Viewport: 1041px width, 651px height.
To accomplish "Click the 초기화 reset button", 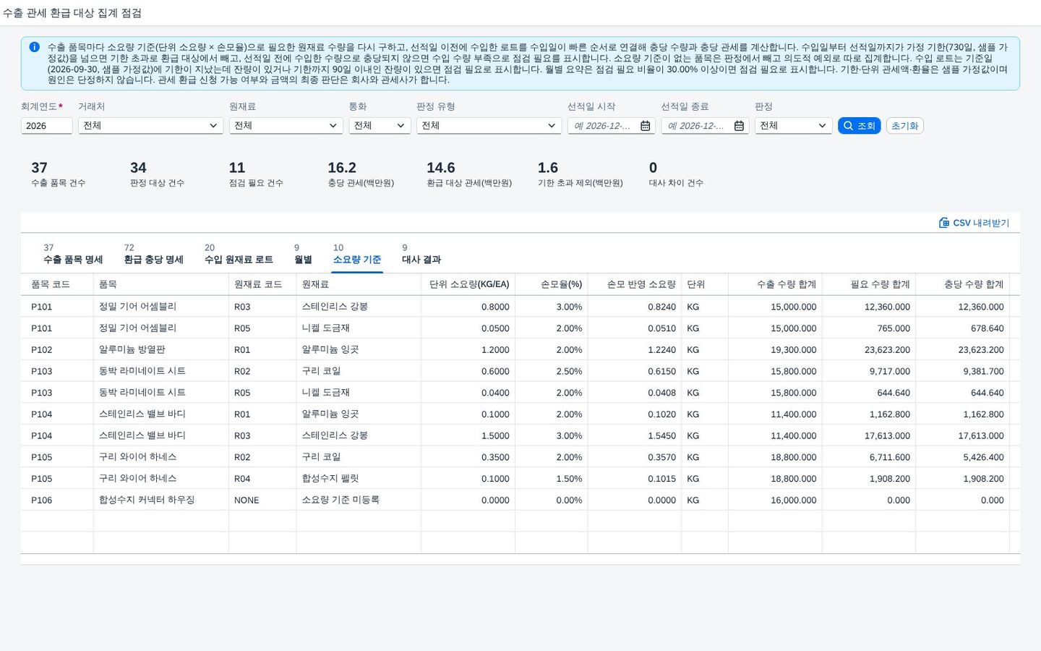I will [904, 126].
